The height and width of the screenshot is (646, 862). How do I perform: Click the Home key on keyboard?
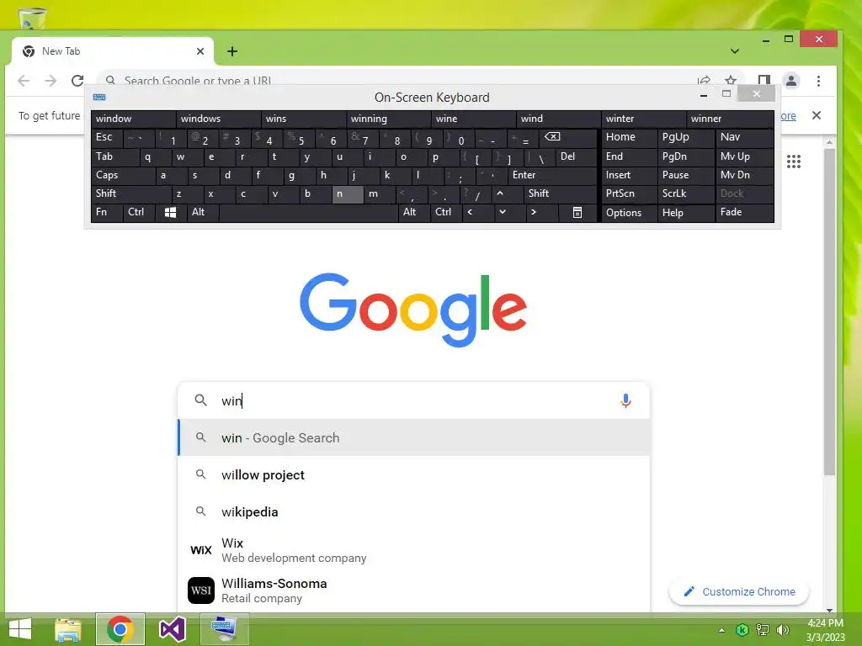629,137
